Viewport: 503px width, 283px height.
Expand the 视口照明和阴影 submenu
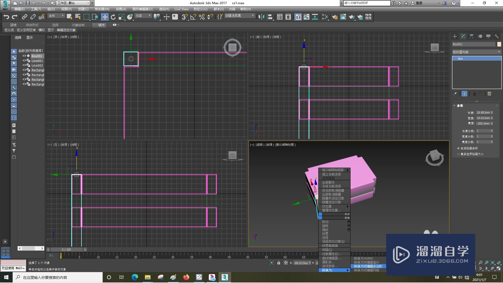(x=334, y=170)
